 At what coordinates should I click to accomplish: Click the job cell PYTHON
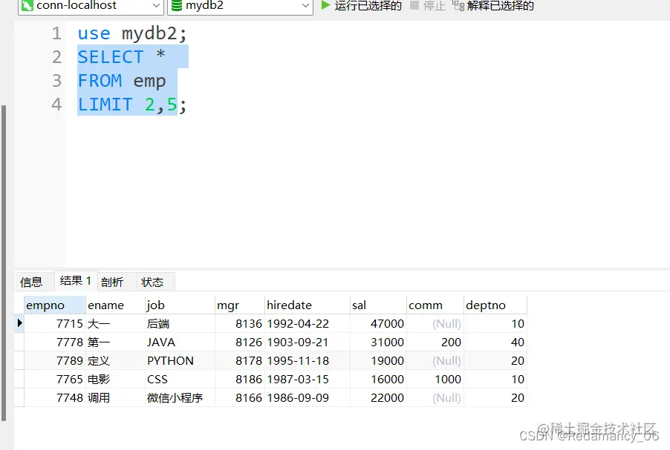(180, 361)
